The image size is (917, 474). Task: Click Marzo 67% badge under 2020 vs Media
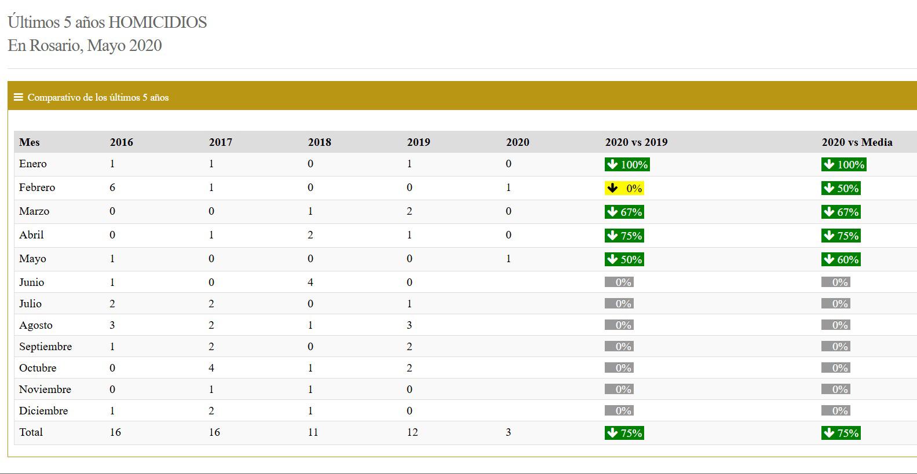pos(841,212)
